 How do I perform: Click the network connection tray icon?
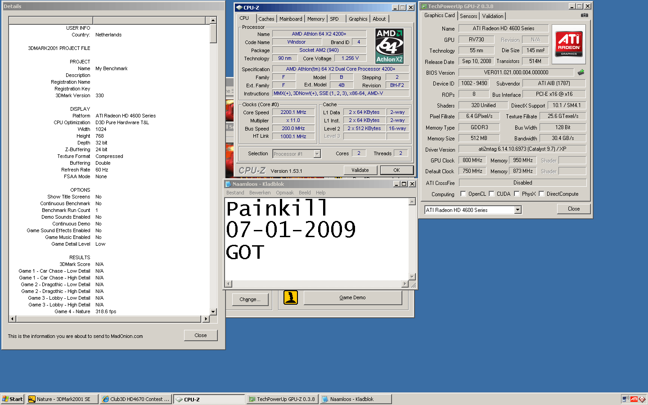625,399
